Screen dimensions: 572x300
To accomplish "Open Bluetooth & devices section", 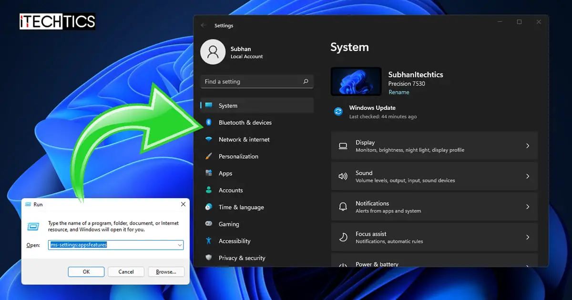I will [x=257, y=122].
